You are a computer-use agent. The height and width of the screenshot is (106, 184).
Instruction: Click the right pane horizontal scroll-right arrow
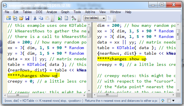173,95
